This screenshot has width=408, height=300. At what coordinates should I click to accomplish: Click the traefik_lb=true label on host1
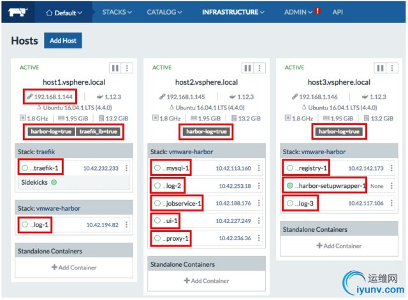tap(98, 132)
